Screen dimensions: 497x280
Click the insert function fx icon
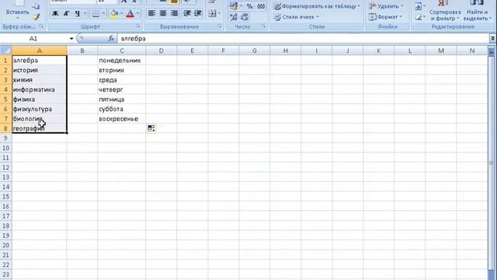coord(110,38)
